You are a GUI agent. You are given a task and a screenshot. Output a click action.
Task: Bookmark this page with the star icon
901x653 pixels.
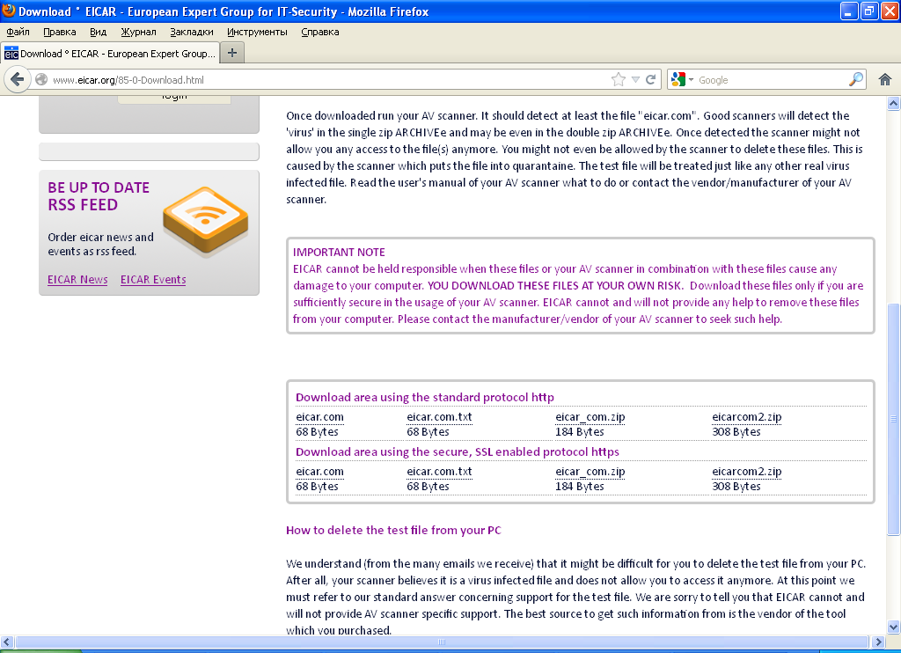(619, 79)
